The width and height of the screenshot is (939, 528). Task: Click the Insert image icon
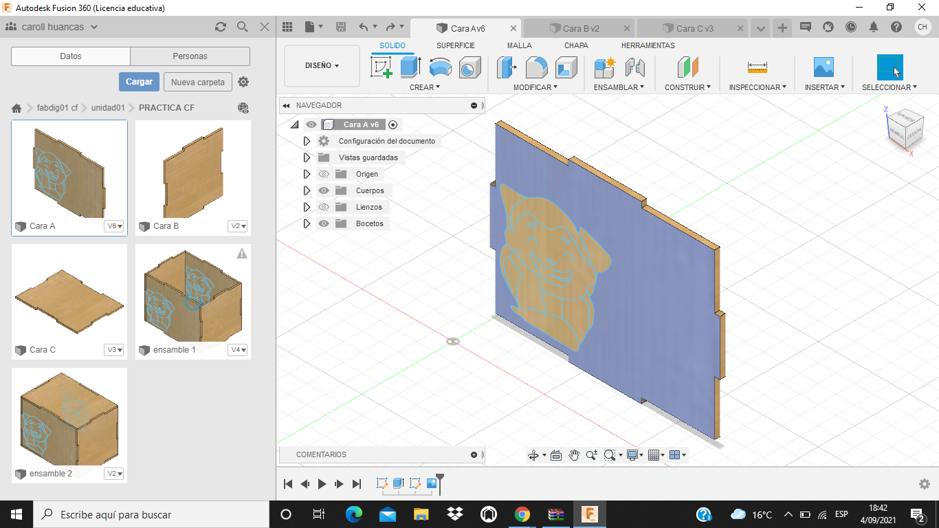(823, 67)
